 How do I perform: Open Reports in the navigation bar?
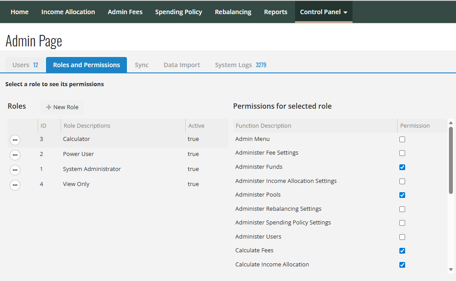276,12
